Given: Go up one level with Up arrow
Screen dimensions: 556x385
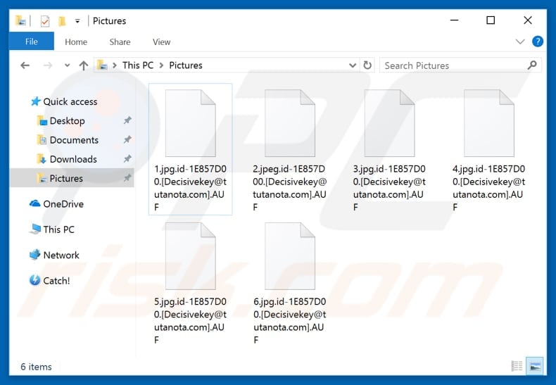Looking at the screenshot, I should pyautogui.click(x=84, y=65).
